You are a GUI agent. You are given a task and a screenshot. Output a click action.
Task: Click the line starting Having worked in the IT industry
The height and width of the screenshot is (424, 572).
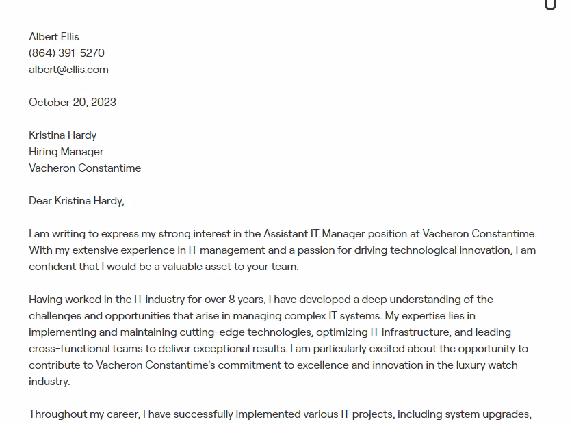261,300
